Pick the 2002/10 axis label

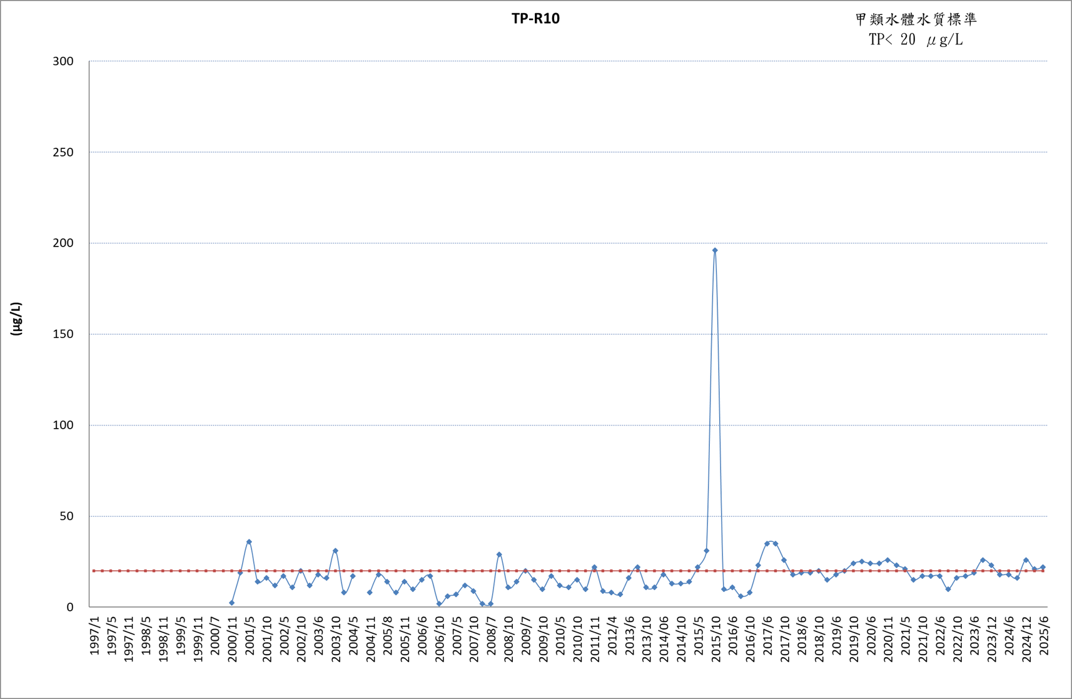301,639
